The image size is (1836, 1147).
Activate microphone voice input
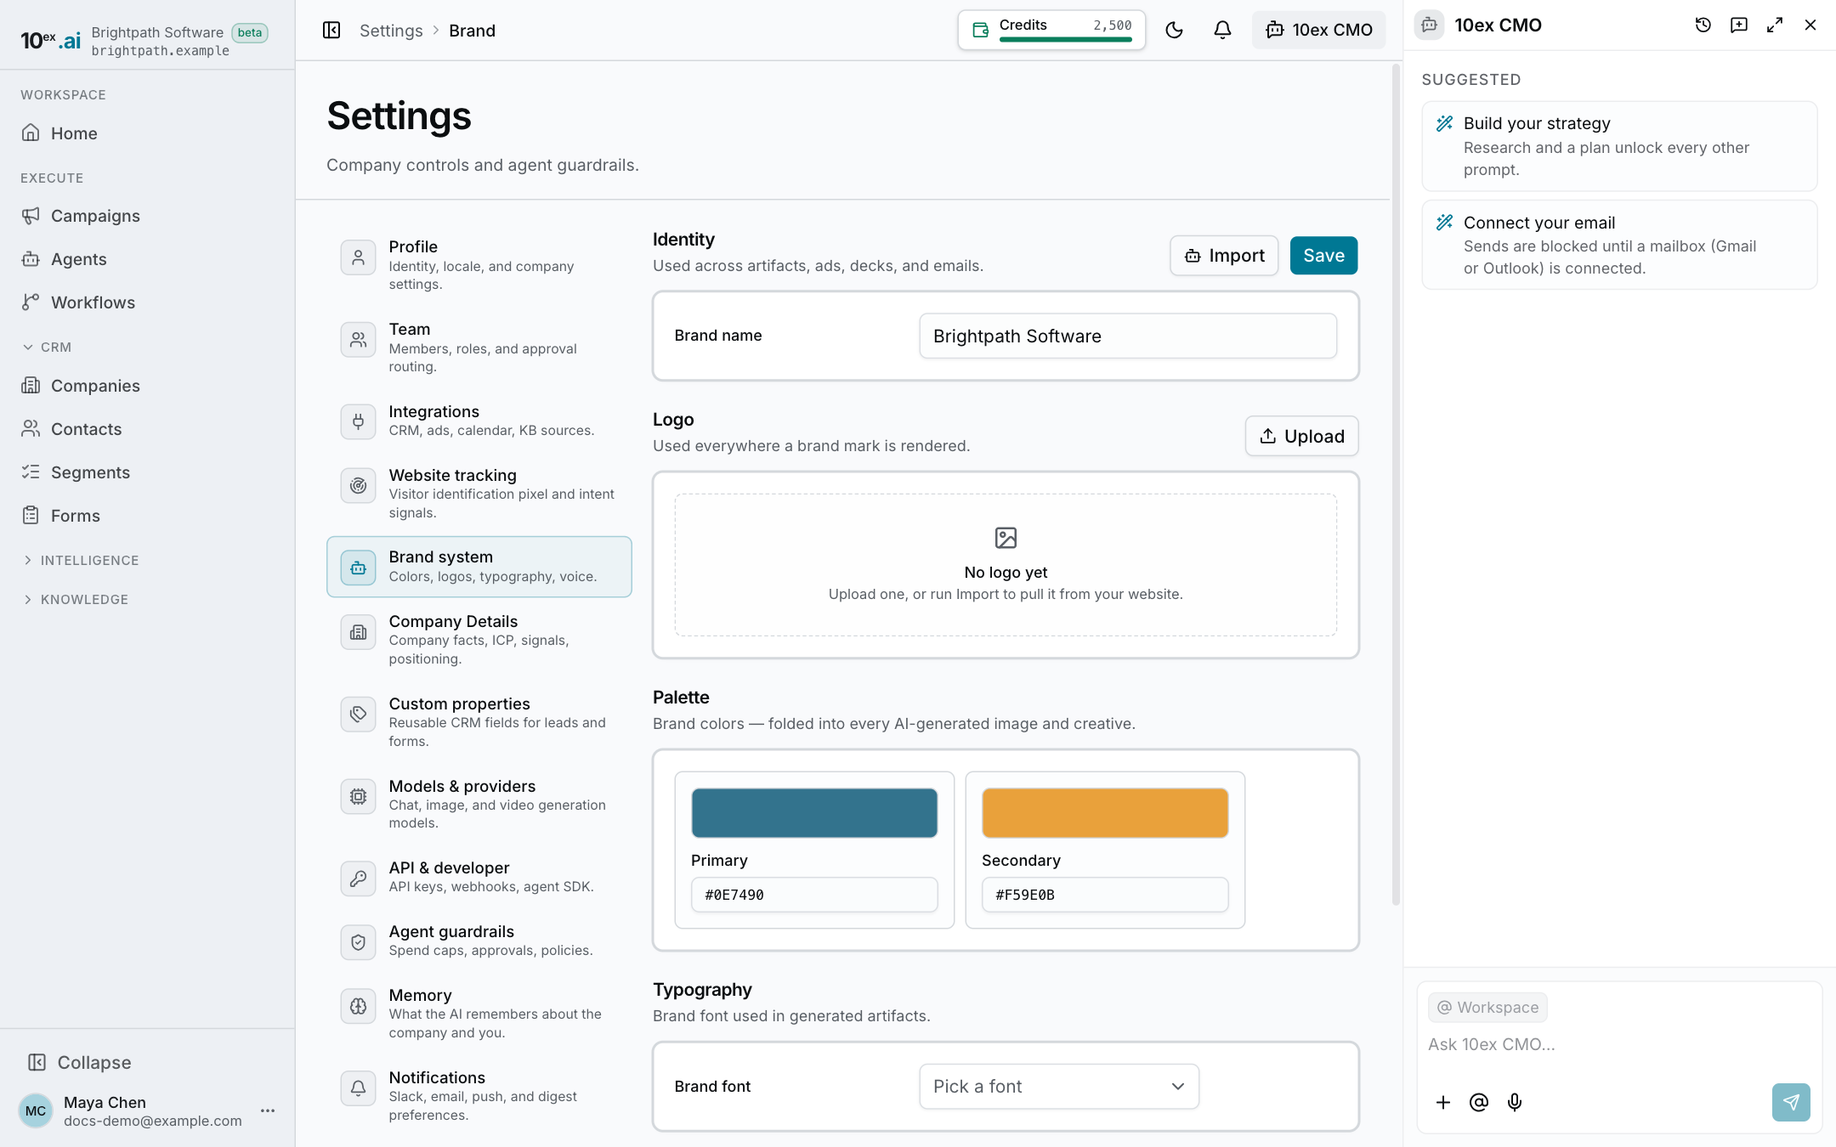coord(1515,1102)
